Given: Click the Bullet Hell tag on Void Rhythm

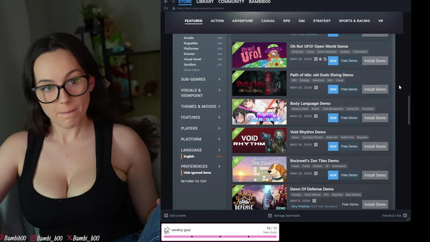Looking at the screenshot, I should pos(332,137).
